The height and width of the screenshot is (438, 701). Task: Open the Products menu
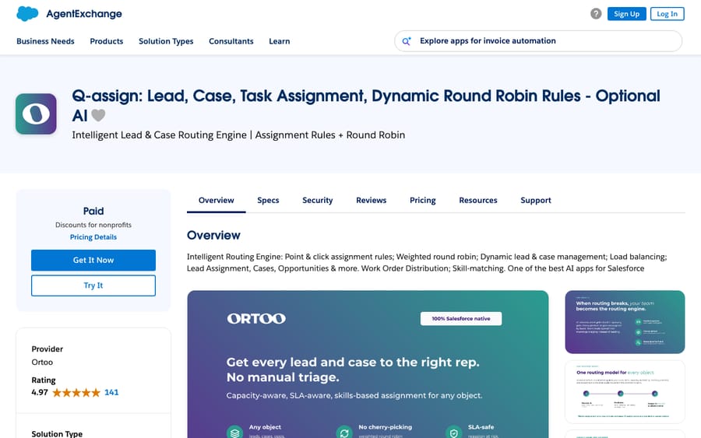click(x=107, y=41)
